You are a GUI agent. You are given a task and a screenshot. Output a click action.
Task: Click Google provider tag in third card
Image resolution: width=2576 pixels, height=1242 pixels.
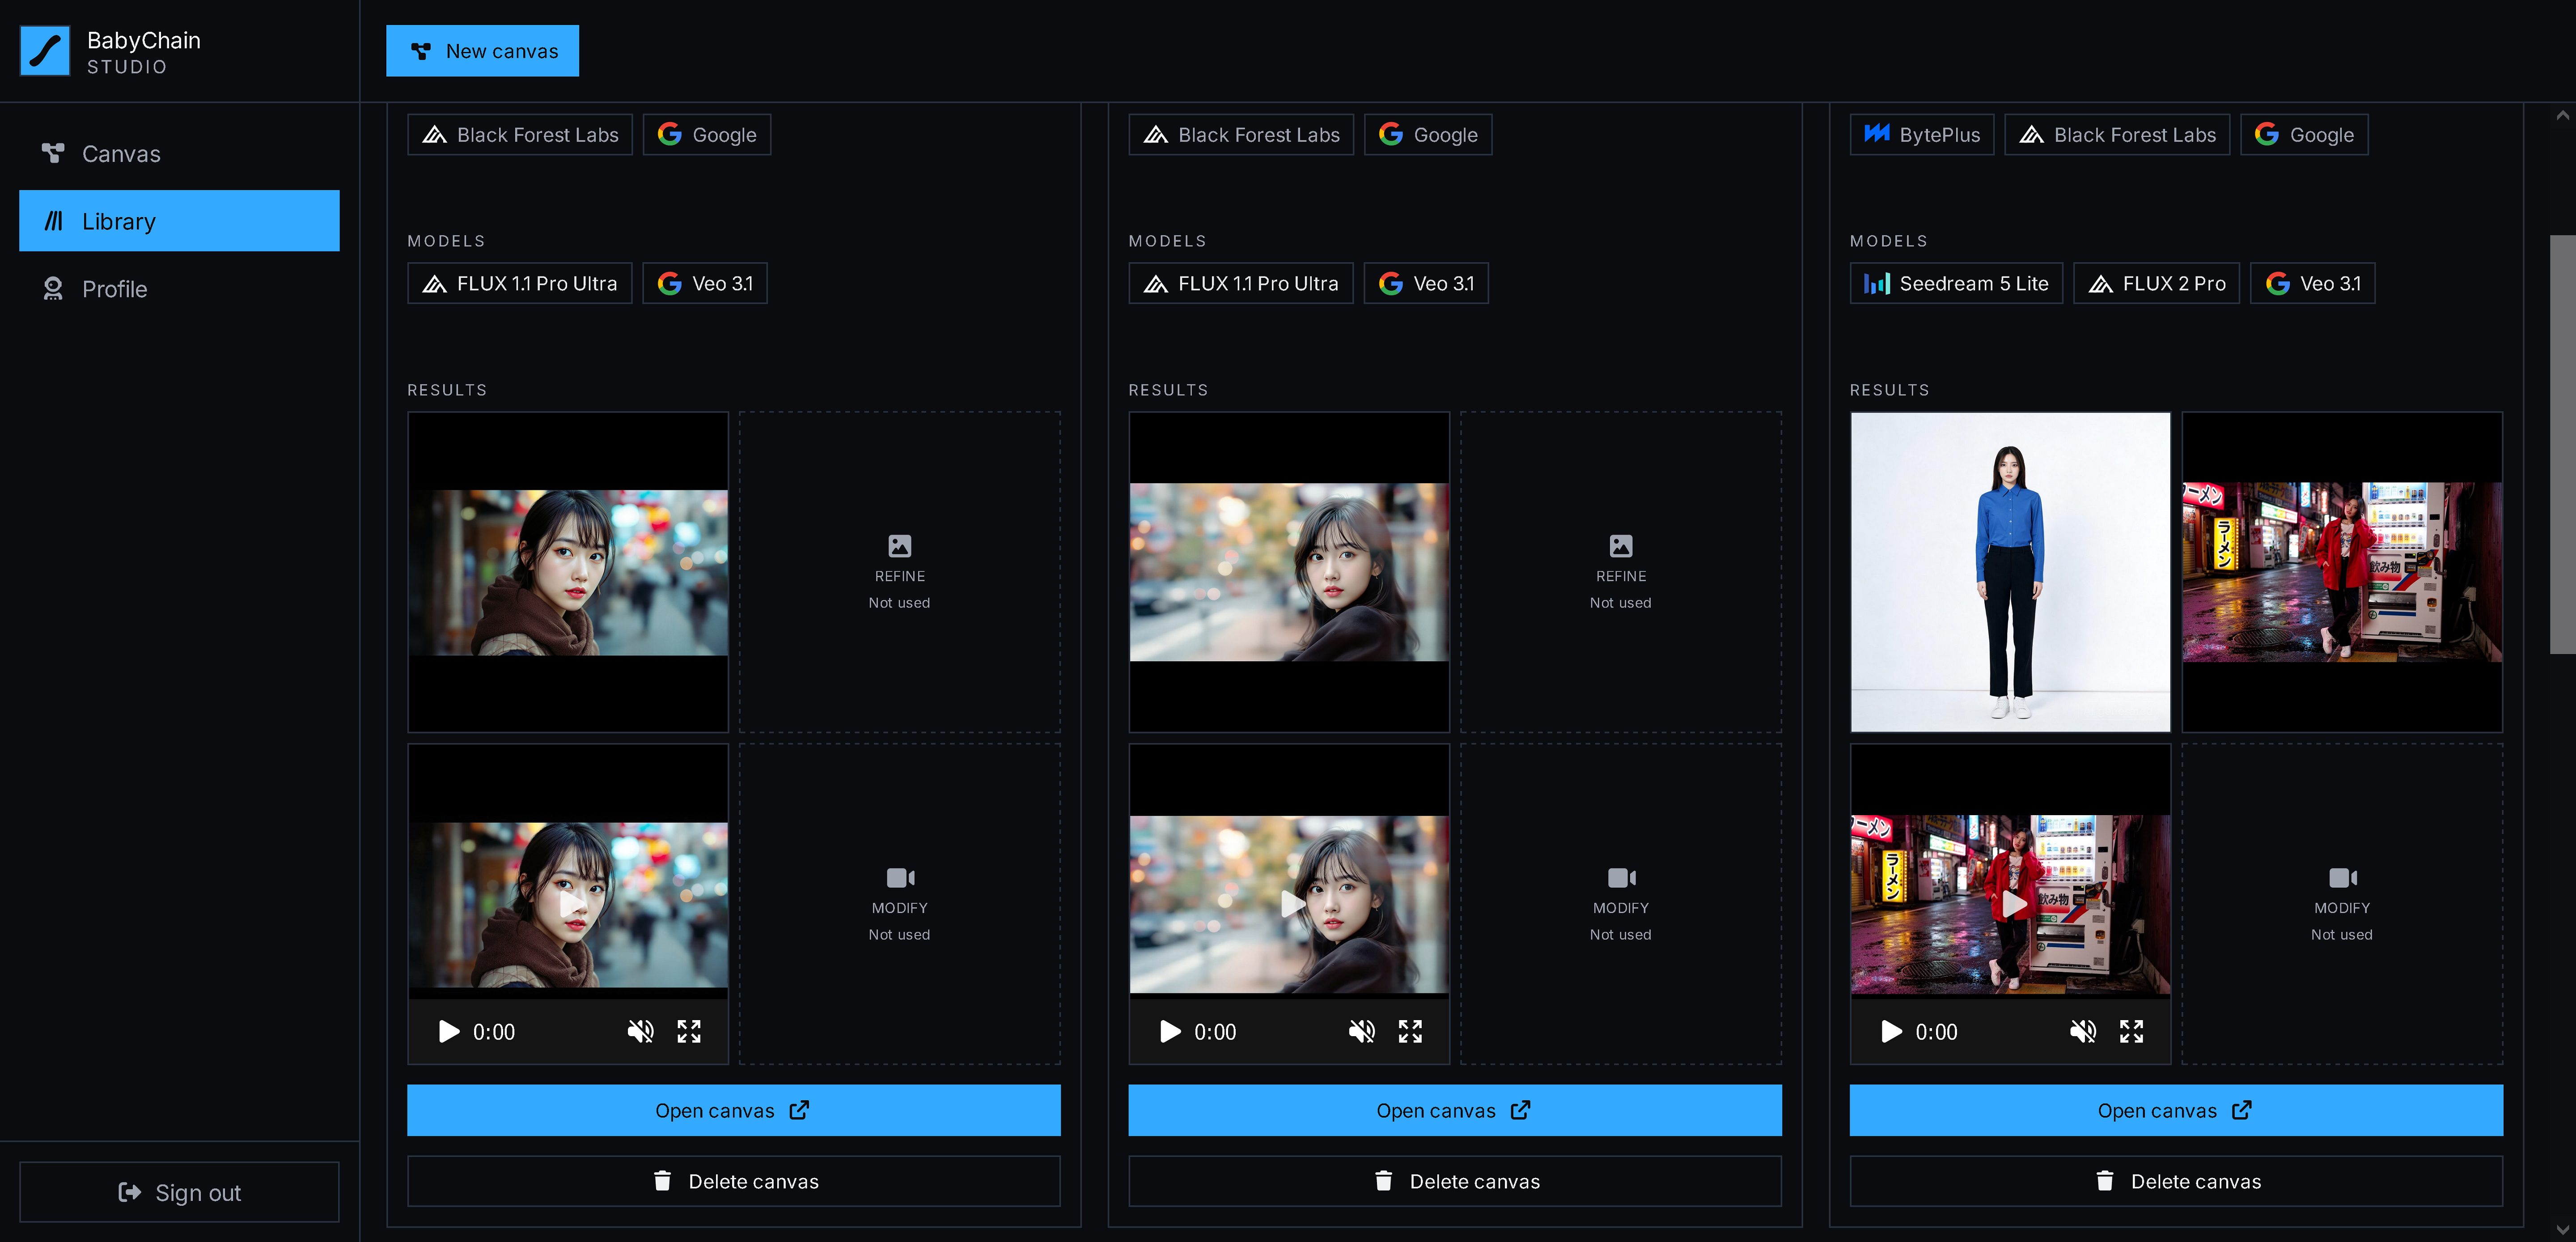pos(2304,135)
